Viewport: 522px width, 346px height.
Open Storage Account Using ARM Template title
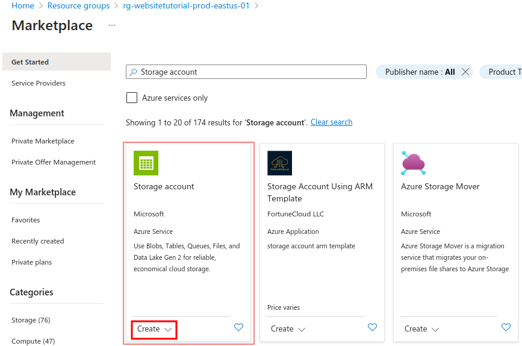point(320,192)
